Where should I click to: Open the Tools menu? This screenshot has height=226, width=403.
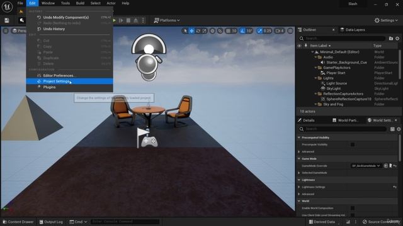point(65,3)
